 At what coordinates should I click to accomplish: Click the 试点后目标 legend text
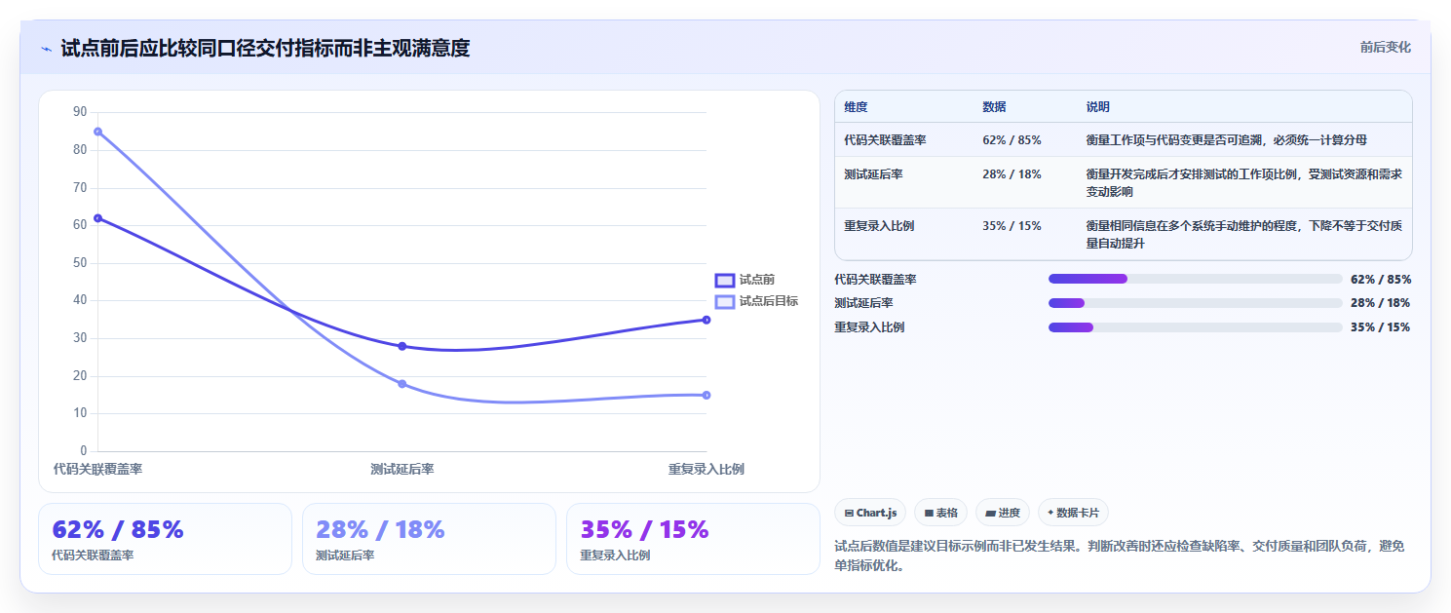(769, 301)
